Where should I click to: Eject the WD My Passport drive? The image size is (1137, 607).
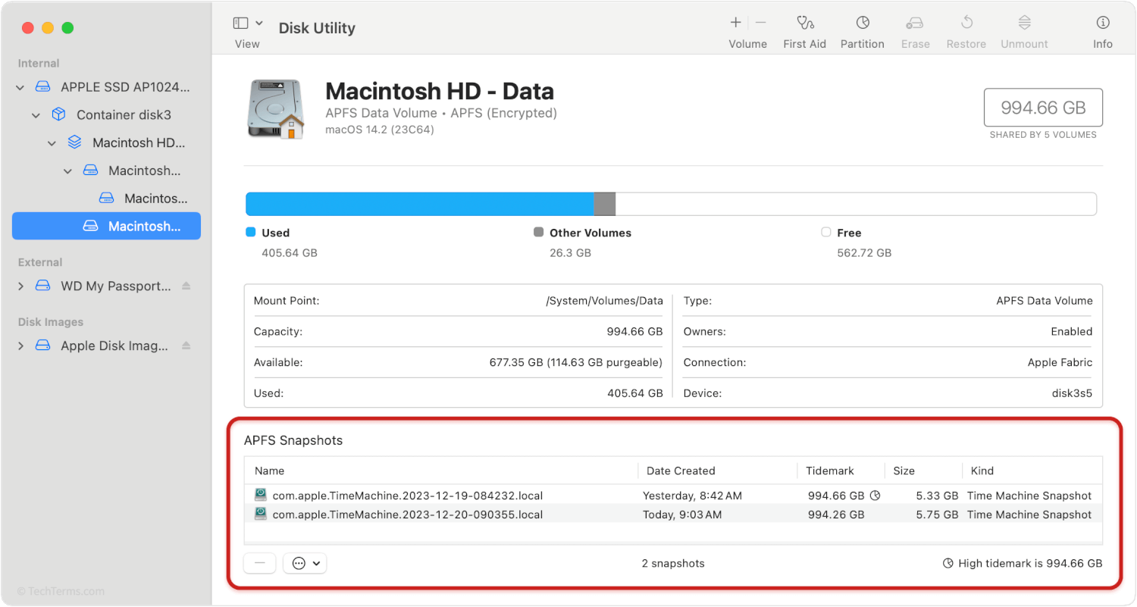(x=186, y=286)
